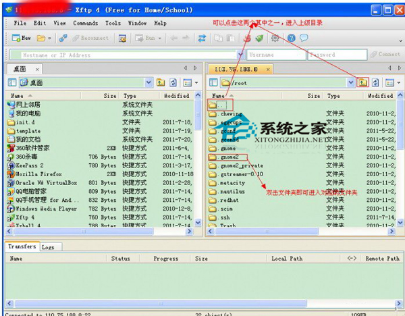Open the View menu
405x316 pixels.
click(x=59, y=23)
